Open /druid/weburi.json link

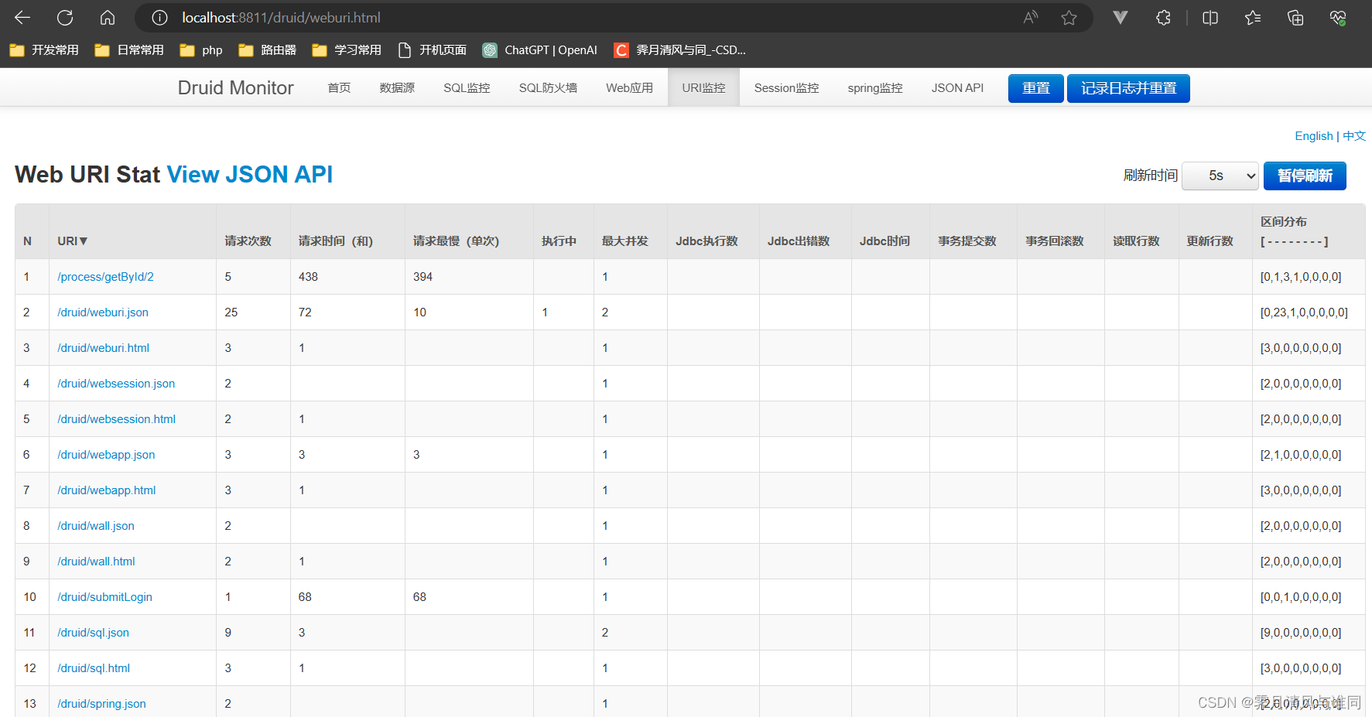103,312
